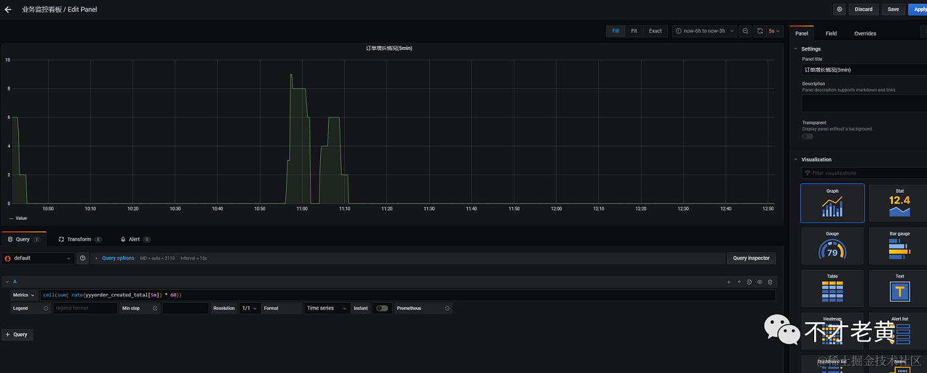The width and height of the screenshot is (927, 373).
Task: Select Bar gauge visualization
Action: 899,246
